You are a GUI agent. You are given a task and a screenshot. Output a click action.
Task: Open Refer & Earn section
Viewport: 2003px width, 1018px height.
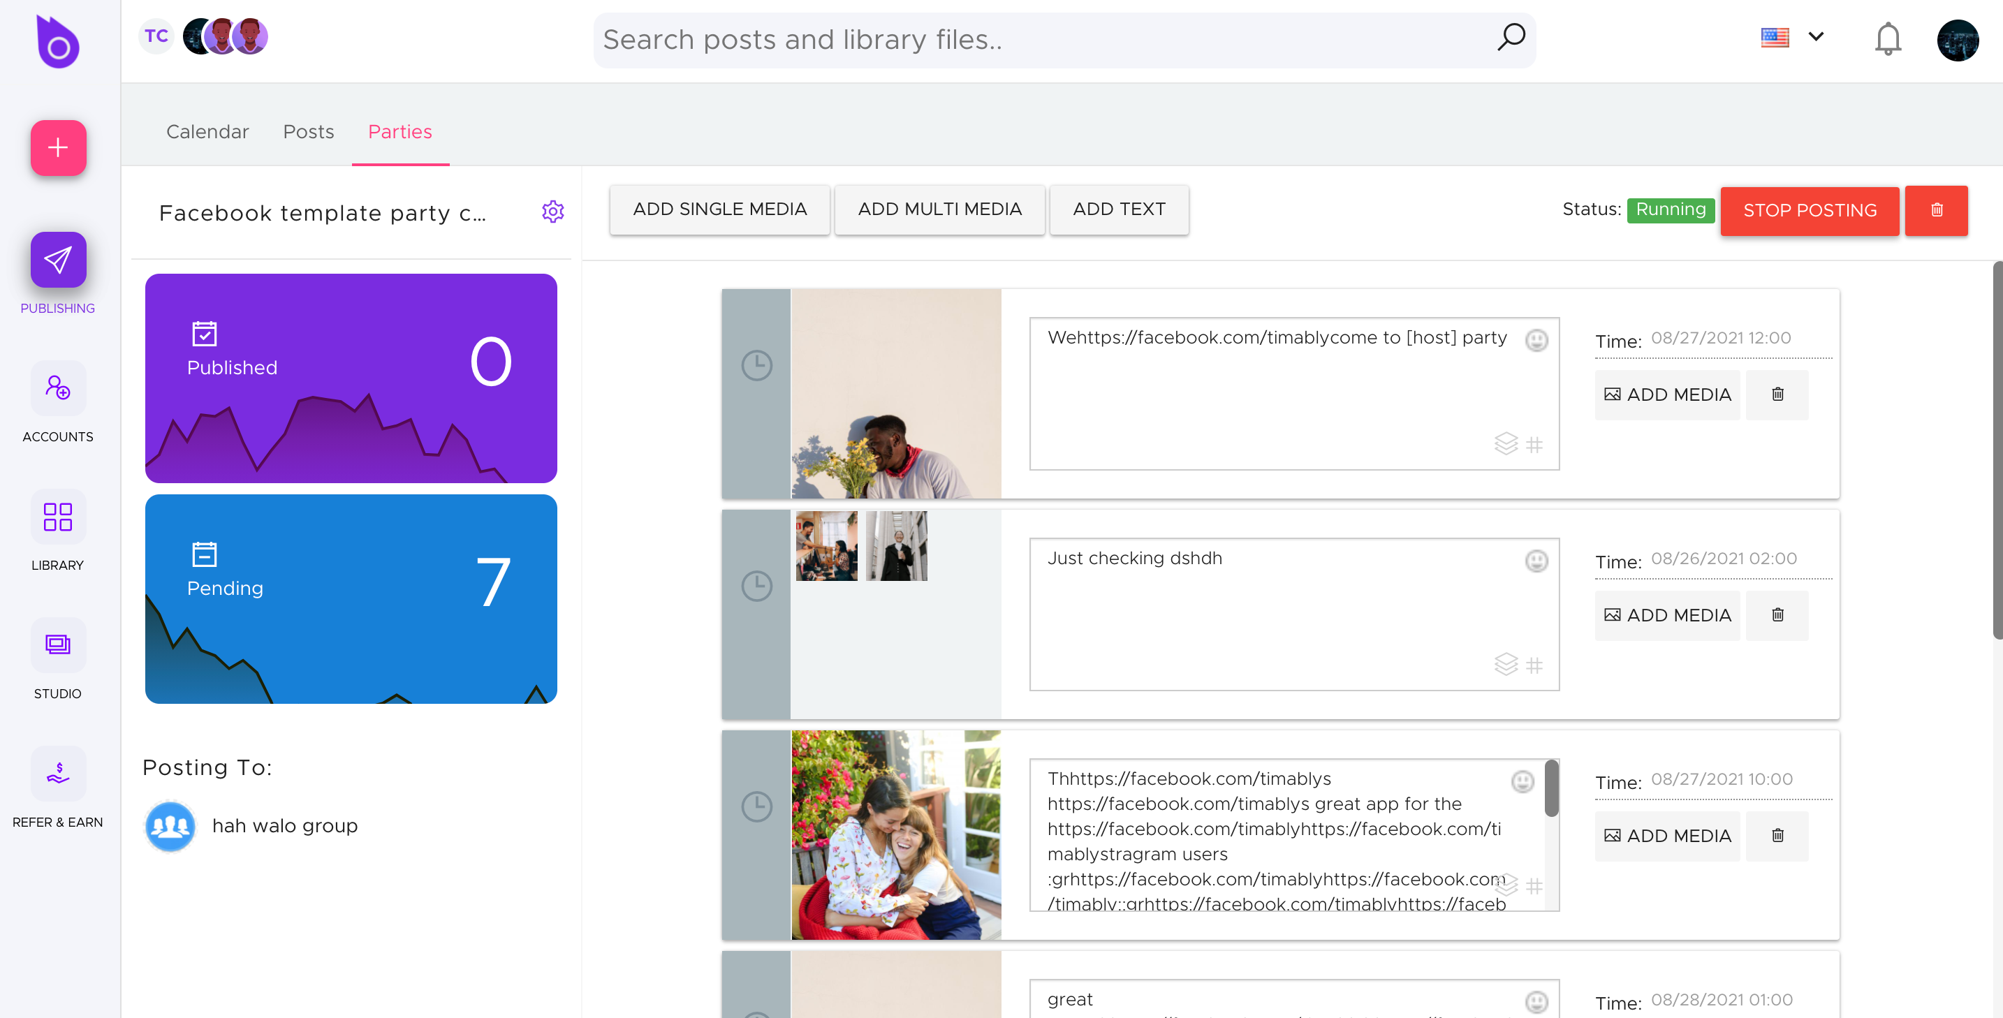(59, 772)
